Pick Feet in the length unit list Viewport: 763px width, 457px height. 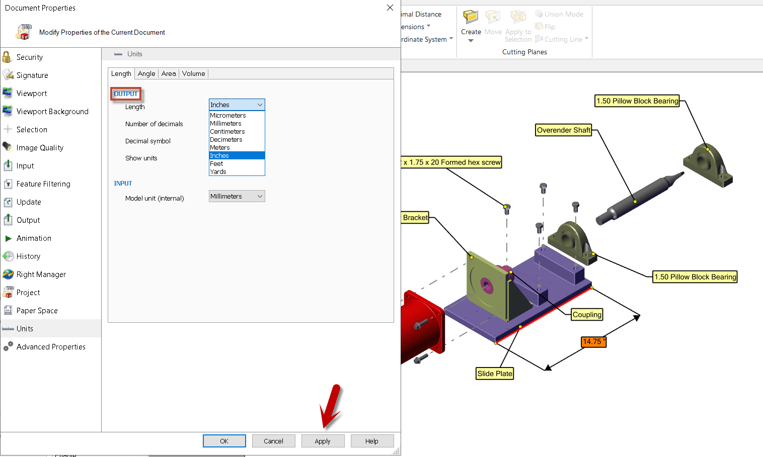click(x=217, y=164)
